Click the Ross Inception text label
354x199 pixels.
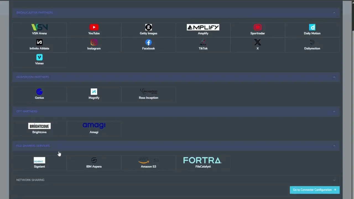[x=149, y=98]
